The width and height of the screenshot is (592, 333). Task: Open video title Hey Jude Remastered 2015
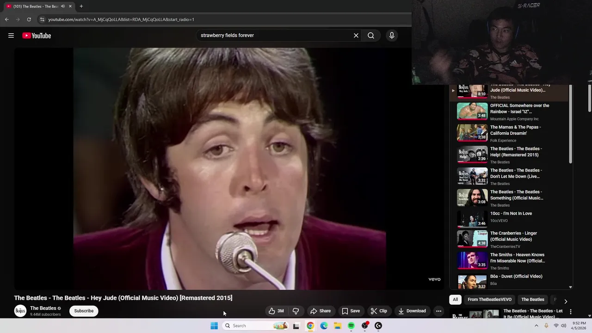pyautogui.click(x=123, y=298)
